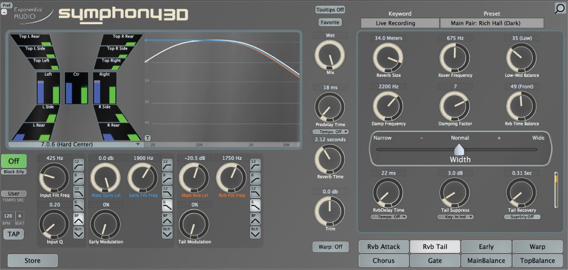Select the BP band-pass shape for Input filter

pyautogui.click(x=79, y=219)
